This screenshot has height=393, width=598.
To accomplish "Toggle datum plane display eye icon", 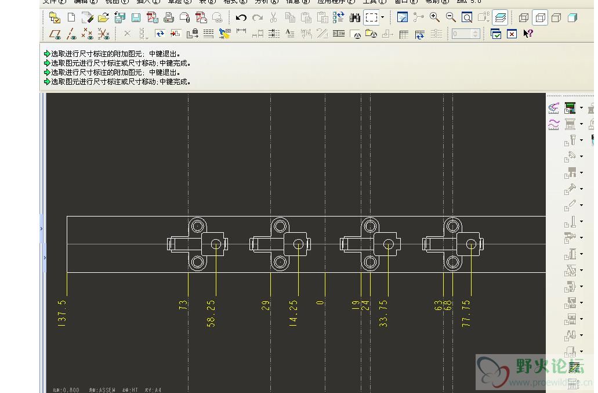I will point(55,34).
